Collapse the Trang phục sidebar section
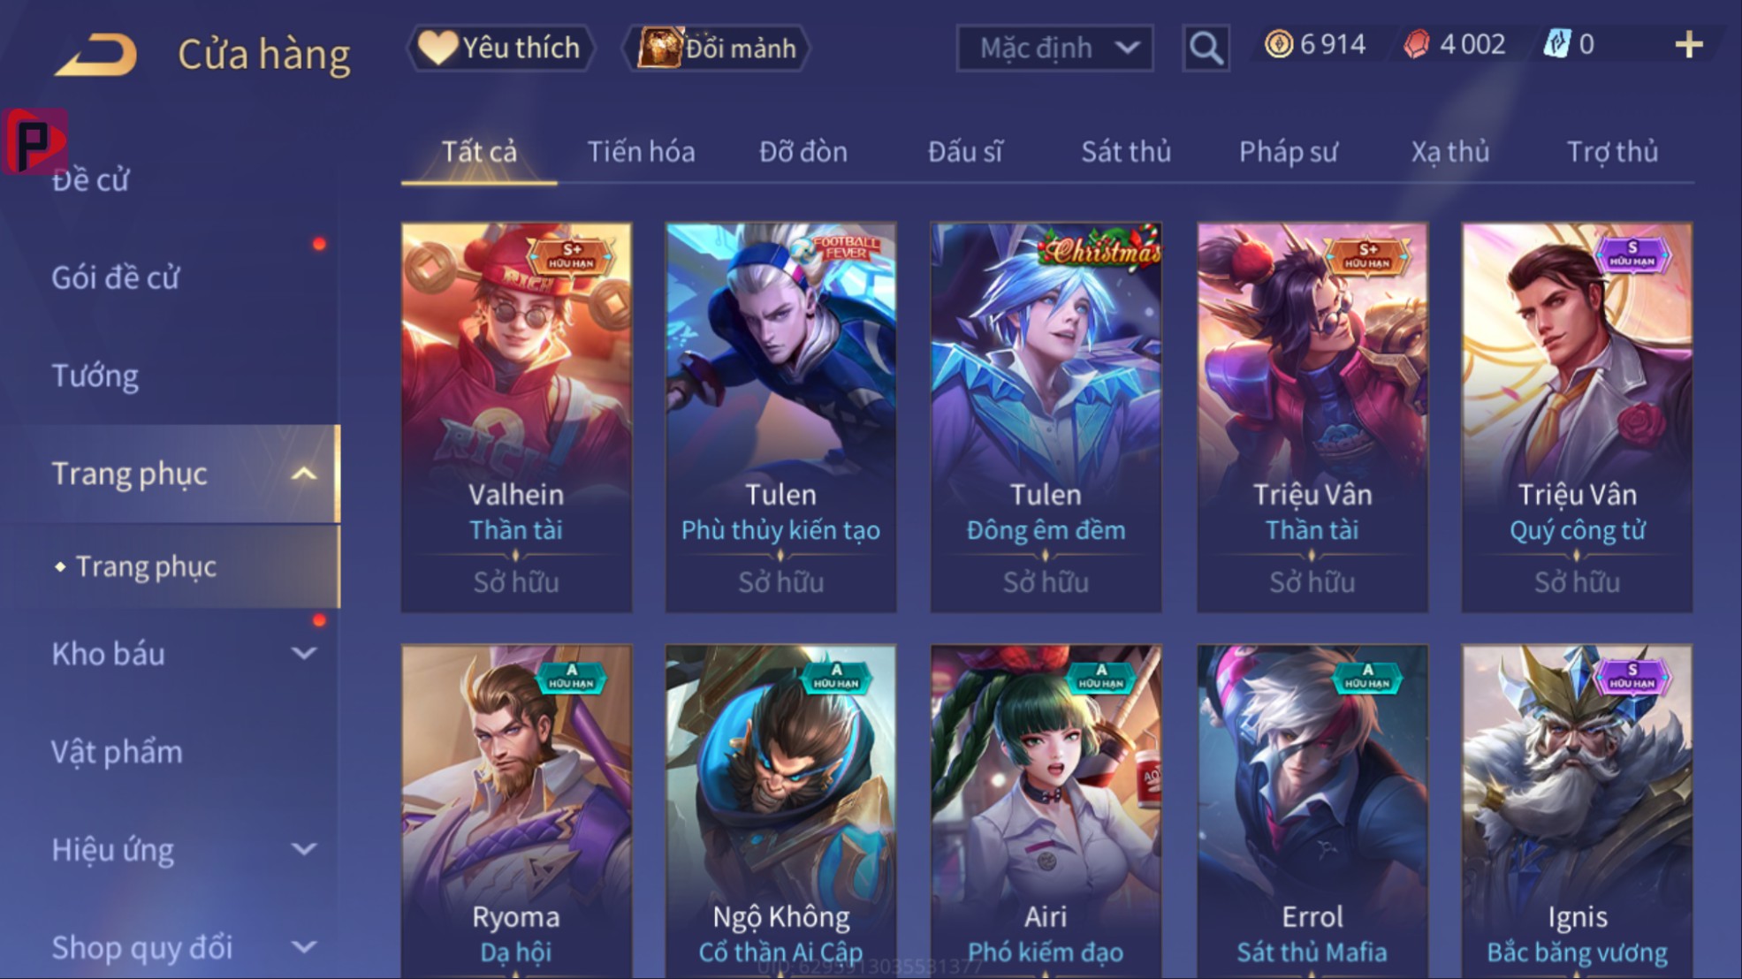The image size is (1742, 979). [x=303, y=474]
